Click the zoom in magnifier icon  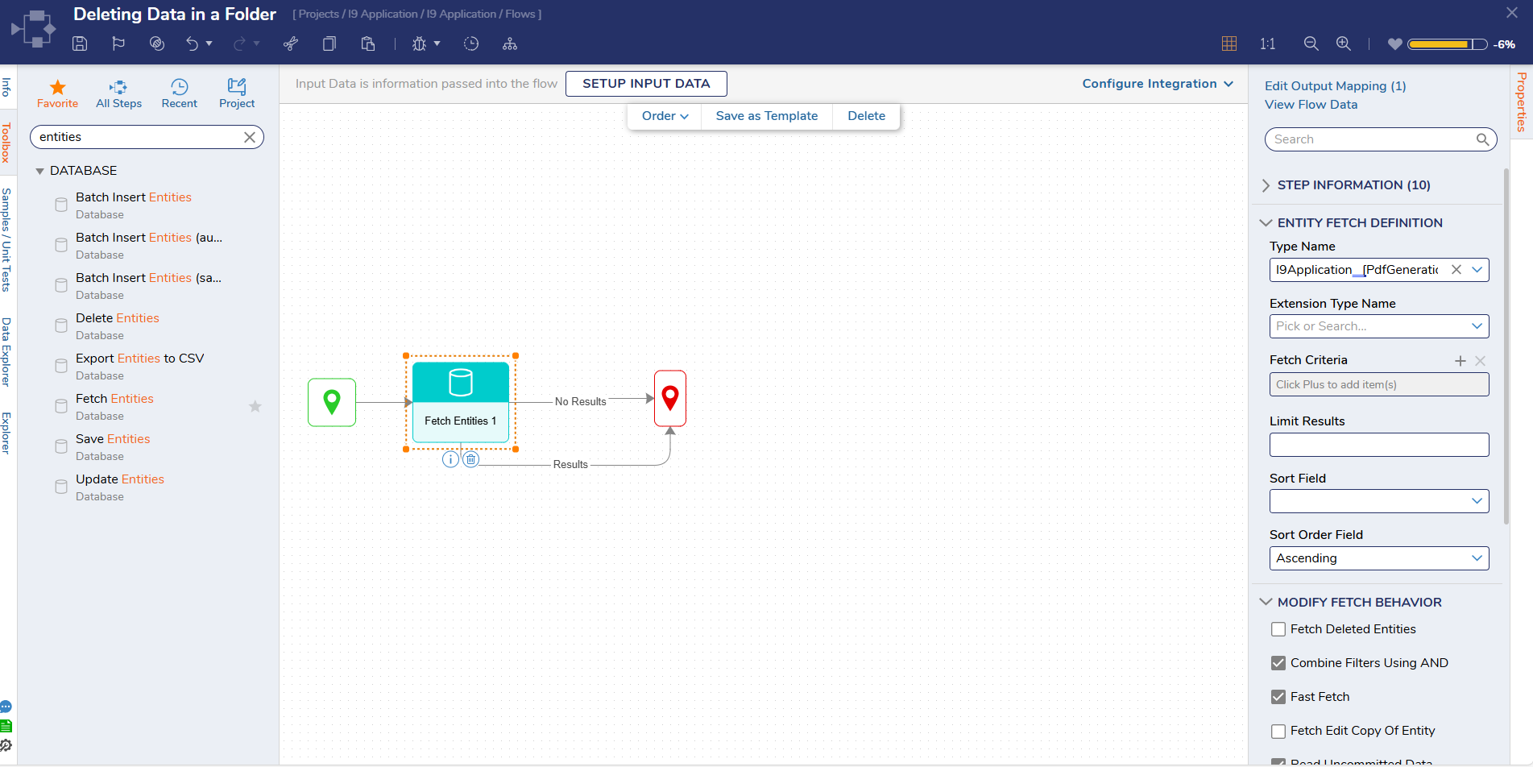click(x=1344, y=44)
